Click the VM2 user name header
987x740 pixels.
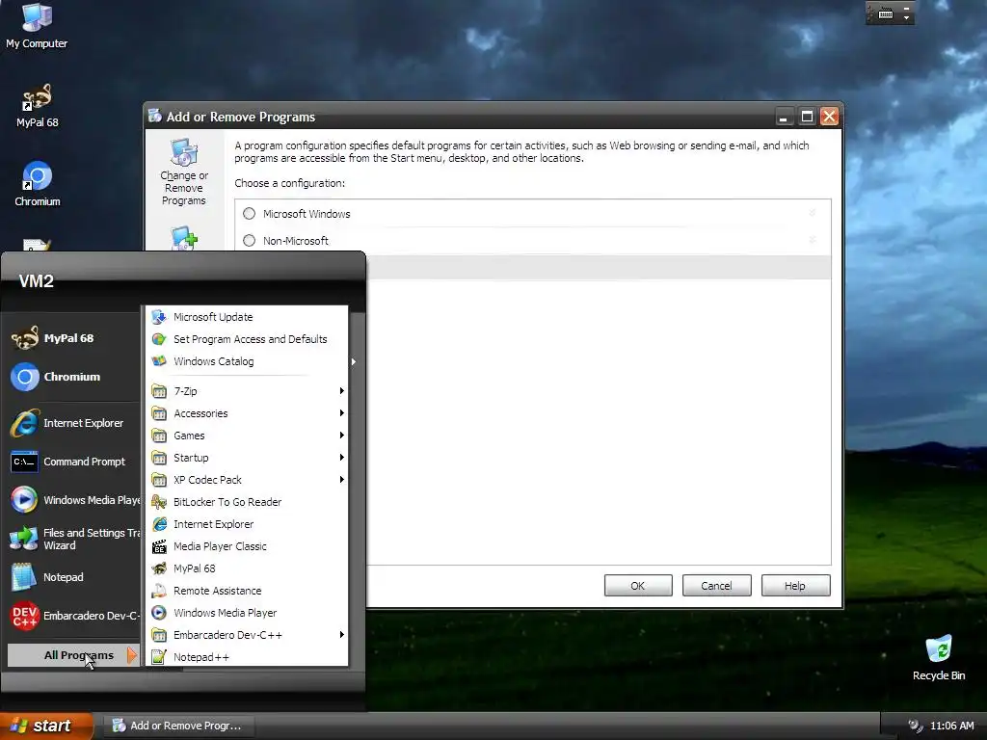tap(37, 281)
